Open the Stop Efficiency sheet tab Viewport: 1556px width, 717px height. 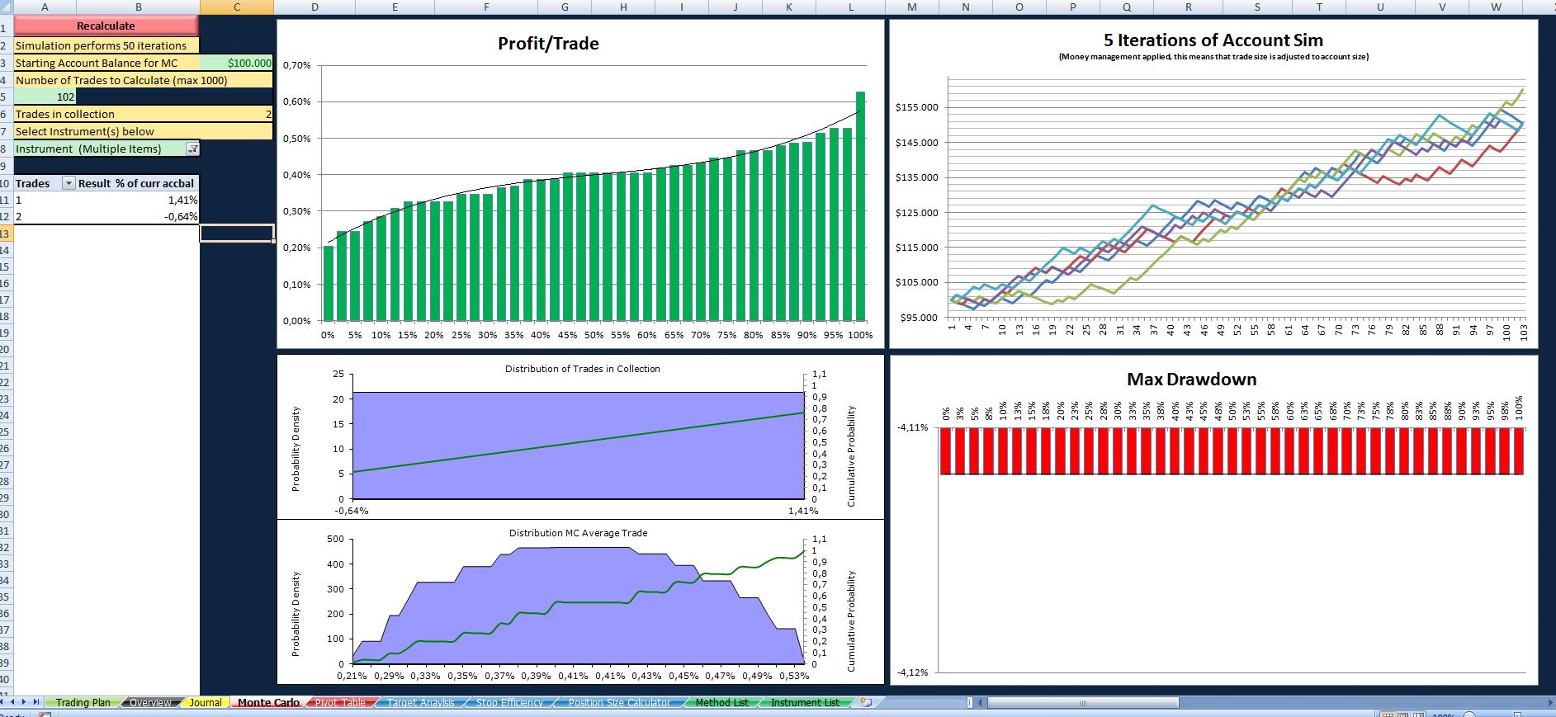509,702
